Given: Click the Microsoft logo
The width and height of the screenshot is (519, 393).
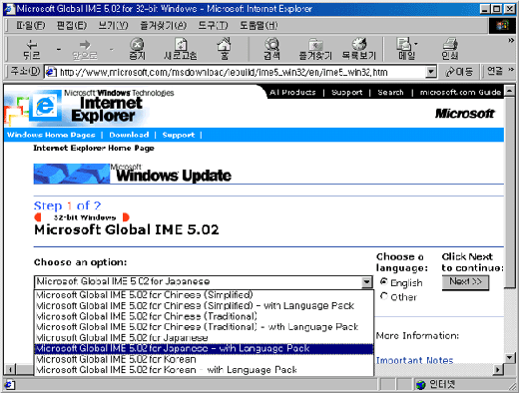Looking at the screenshot, I should point(465,114).
